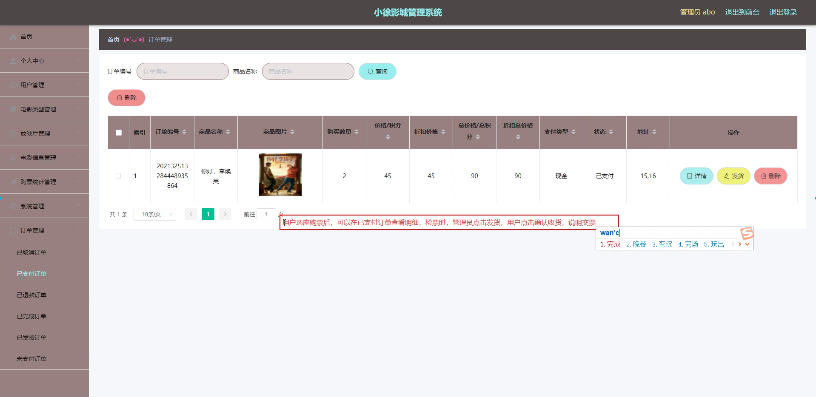Click 删除 in the order row actions
This screenshot has width=816, height=397.
[770, 176]
